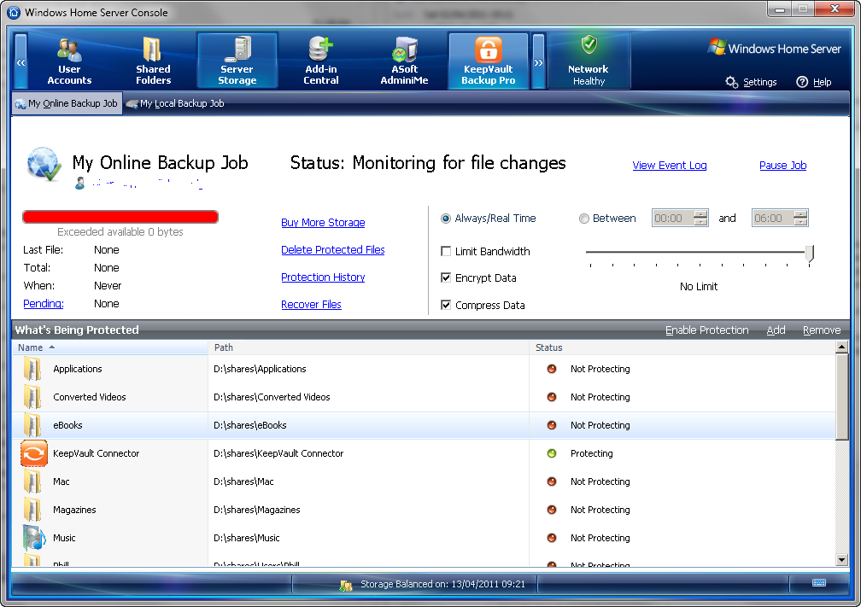Open the Shared Folders tab icon

[x=152, y=50]
